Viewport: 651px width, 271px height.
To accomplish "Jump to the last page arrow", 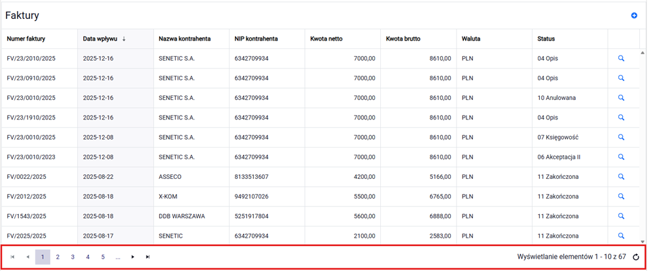I will [148, 257].
